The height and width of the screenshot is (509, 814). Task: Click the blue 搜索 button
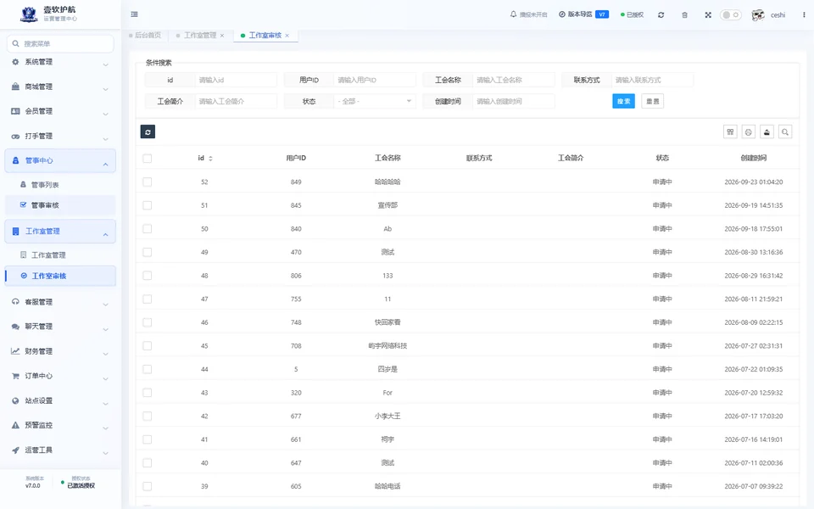(623, 101)
